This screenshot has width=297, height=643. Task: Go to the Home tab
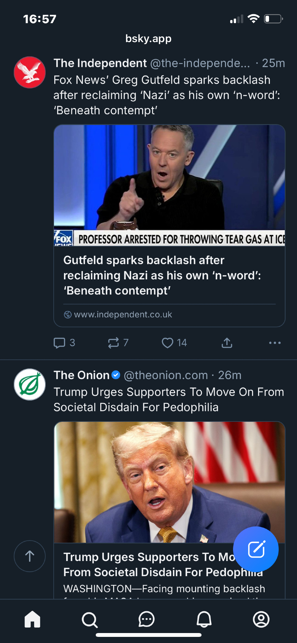point(32,619)
